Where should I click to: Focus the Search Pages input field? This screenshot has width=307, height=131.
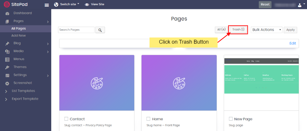76,30
